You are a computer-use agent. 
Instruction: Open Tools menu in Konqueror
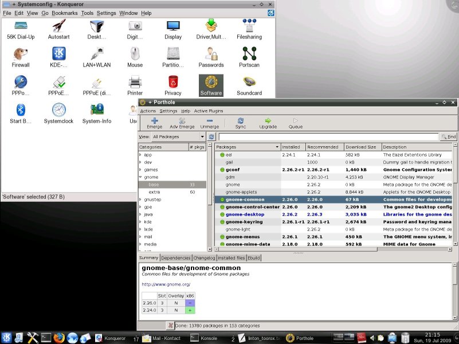point(87,13)
